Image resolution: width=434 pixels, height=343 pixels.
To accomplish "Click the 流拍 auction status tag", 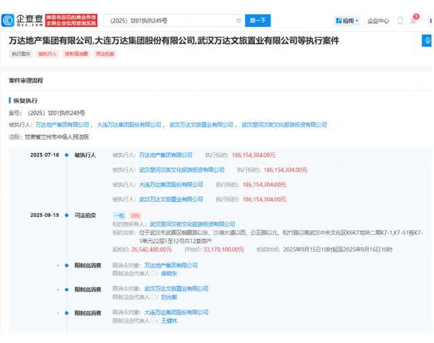I will coord(136,216).
